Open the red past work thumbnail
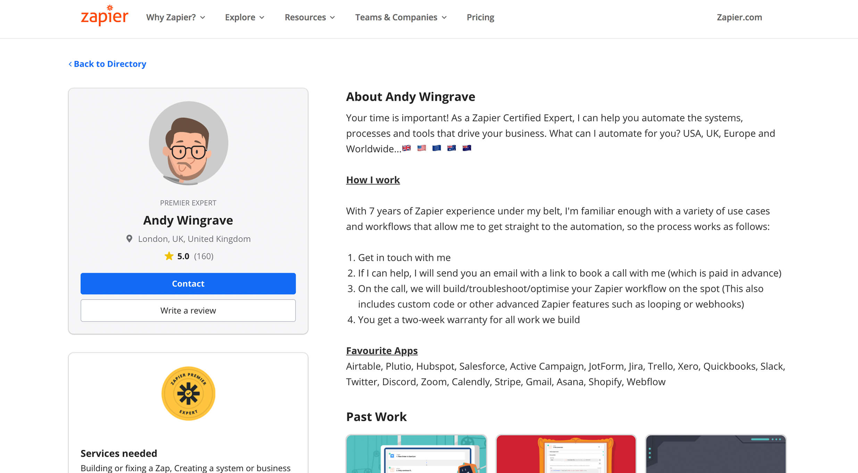 (566, 454)
